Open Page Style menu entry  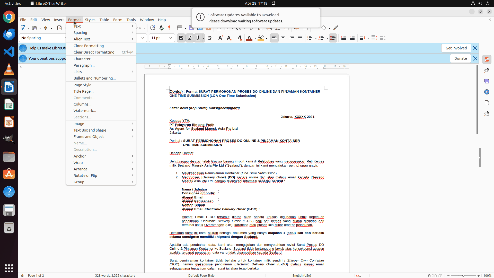click(x=84, y=85)
